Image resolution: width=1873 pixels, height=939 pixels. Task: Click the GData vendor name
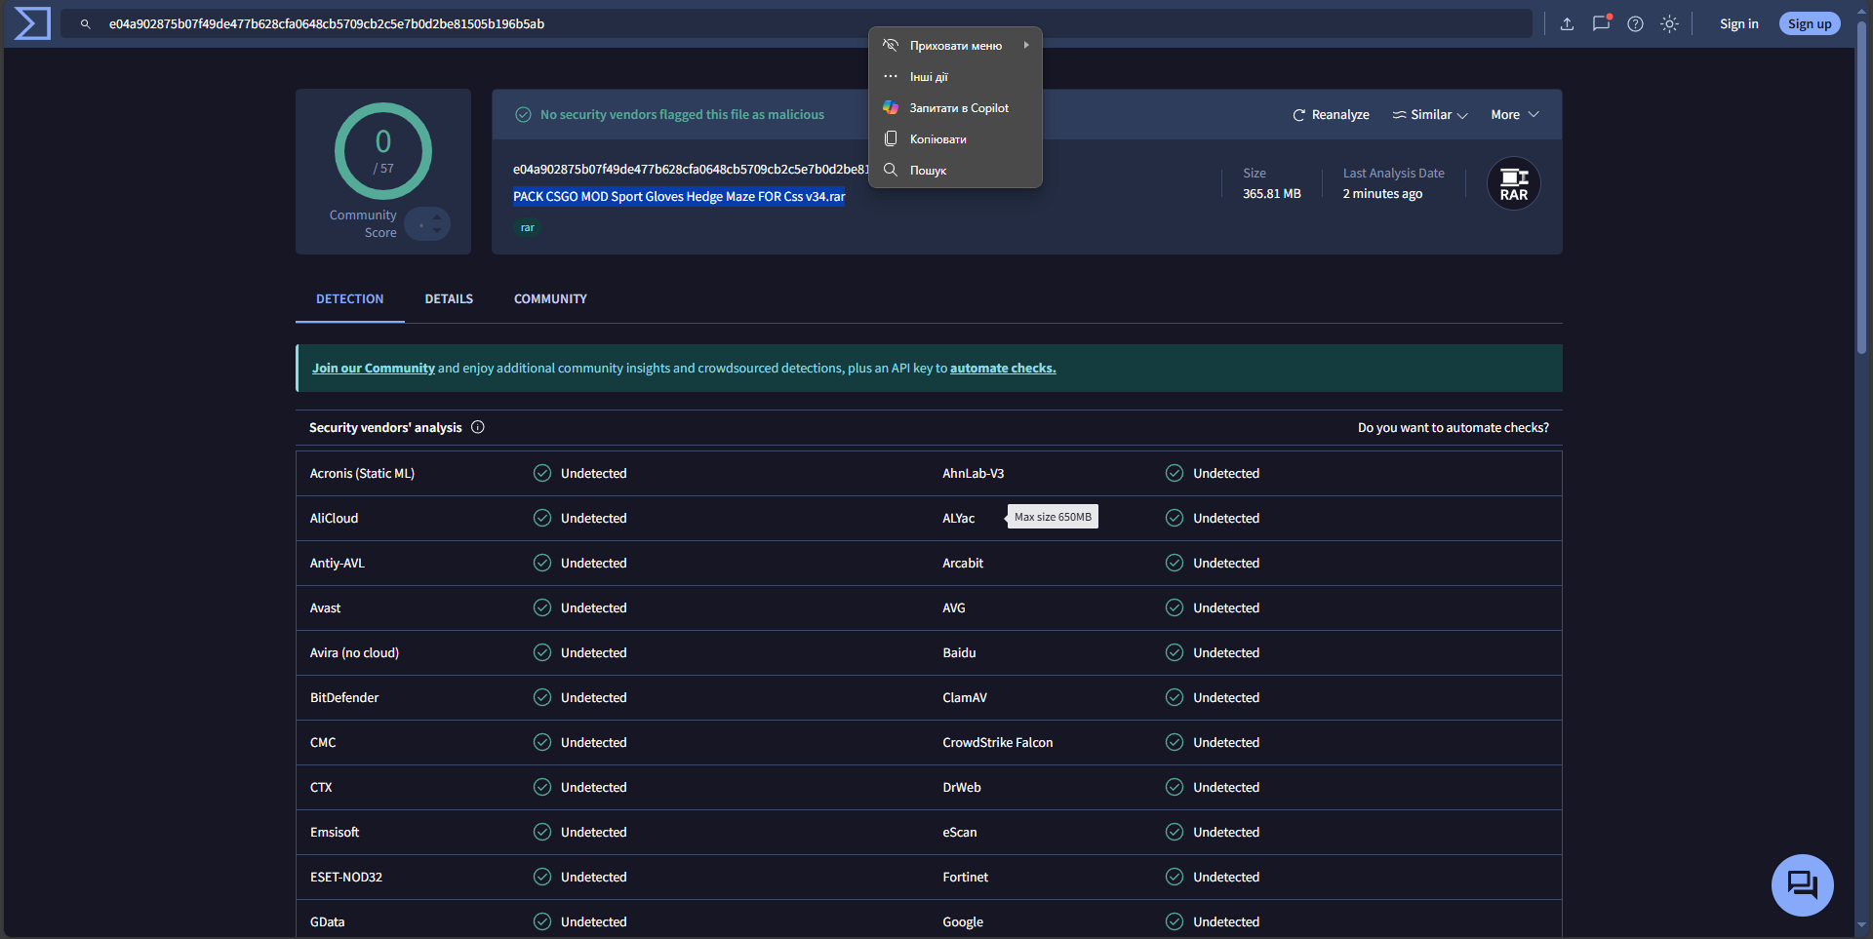coord(328,921)
